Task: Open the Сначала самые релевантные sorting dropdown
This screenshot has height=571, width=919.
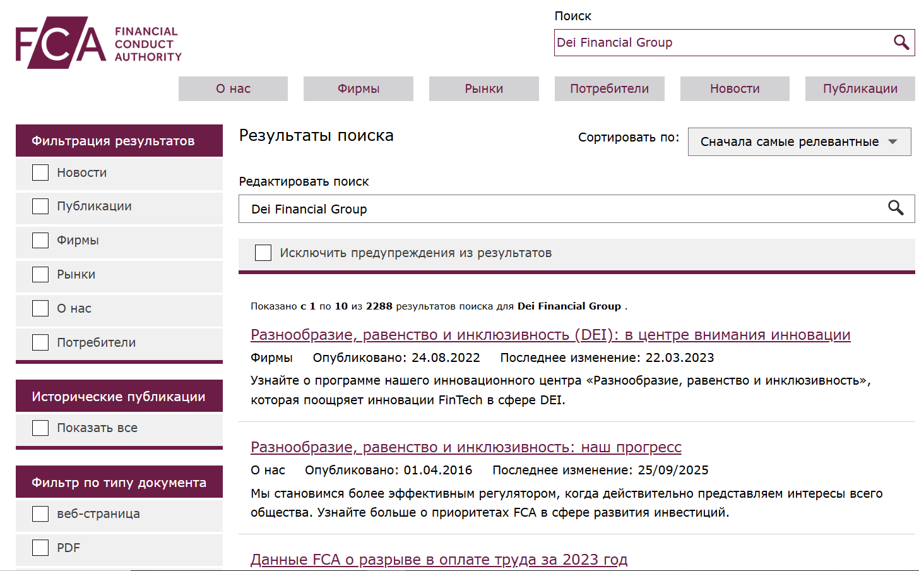Action: [x=799, y=141]
